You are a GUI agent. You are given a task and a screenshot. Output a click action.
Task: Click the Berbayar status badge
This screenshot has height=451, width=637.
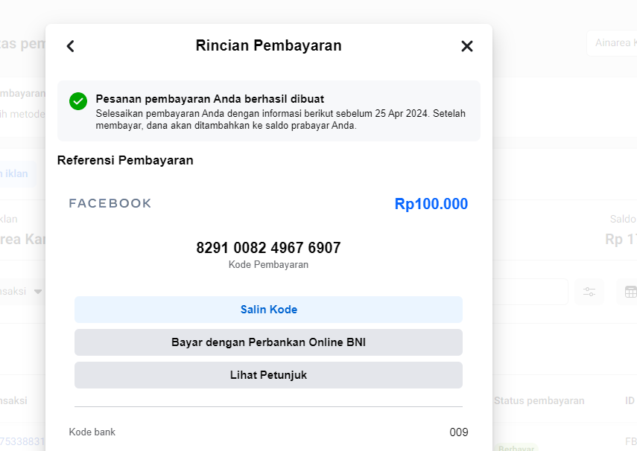(516, 448)
